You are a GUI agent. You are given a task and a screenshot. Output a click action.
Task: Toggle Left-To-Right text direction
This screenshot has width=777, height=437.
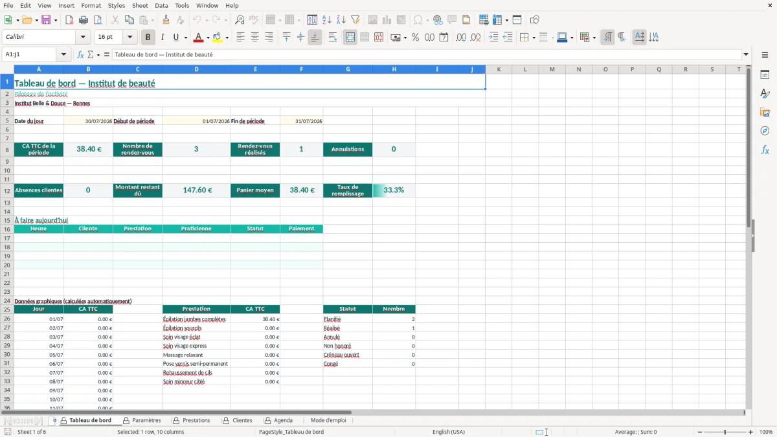[x=607, y=38]
